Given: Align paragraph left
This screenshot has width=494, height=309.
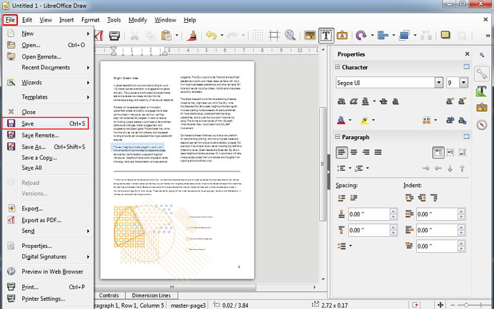Looking at the screenshot, I should (341, 152).
